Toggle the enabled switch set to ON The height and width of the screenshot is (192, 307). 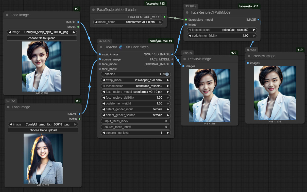pyautogui.click(x=167, y=74)
